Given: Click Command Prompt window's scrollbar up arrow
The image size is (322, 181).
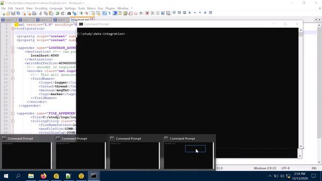Looking at the screenshot, I should tap(301, 30).
